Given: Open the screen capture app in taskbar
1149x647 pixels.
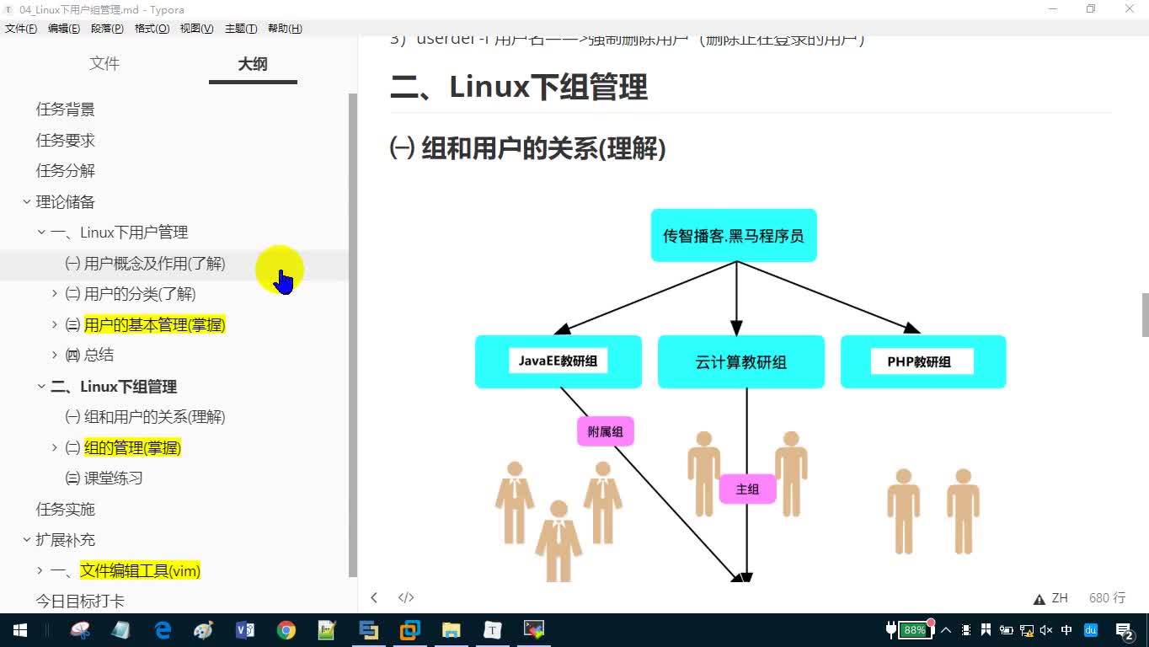Looking at the screenshot, I should click(x=534, y=630).
